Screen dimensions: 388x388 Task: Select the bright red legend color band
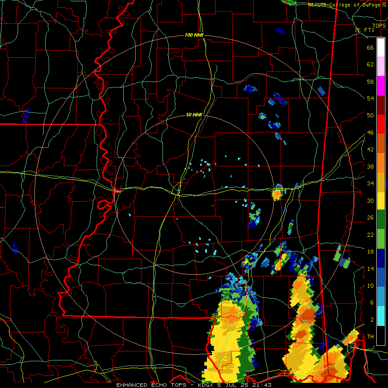pos(381,124)
